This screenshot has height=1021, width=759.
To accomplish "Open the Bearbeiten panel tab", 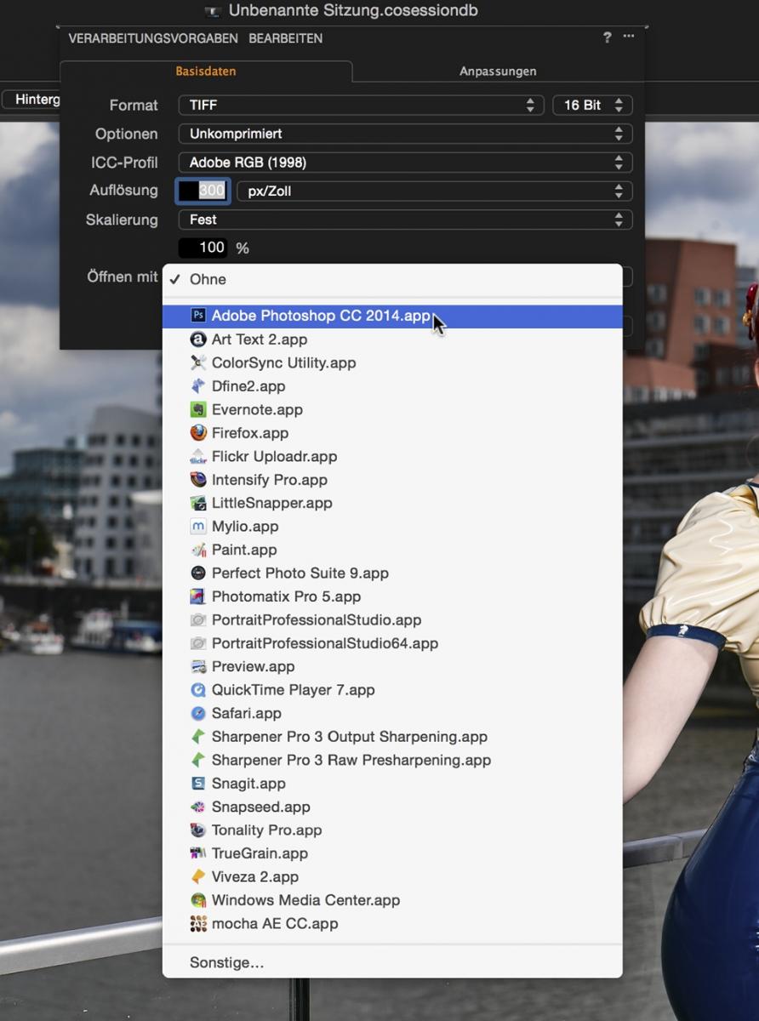I will click(286, 38).
